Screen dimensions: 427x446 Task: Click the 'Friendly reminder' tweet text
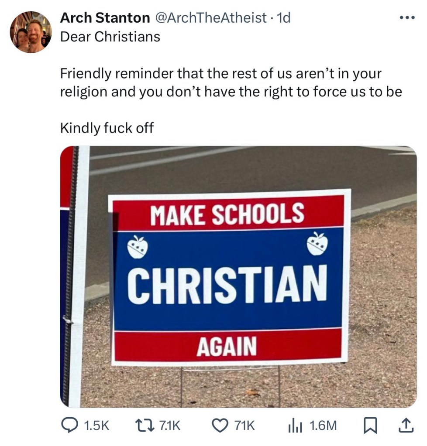(x=231, y=82)
